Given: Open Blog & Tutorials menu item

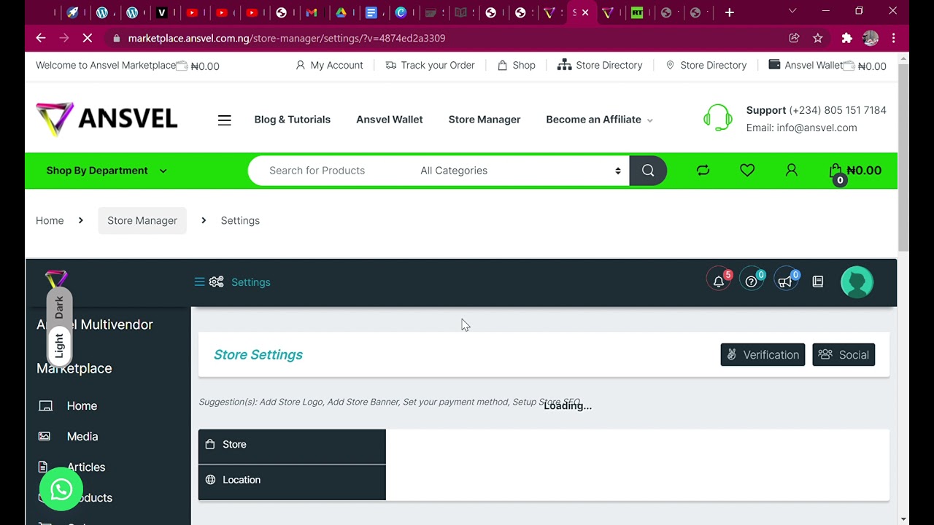Looking at the screenshot, I should pyautogui.click(x=292, y=120).
